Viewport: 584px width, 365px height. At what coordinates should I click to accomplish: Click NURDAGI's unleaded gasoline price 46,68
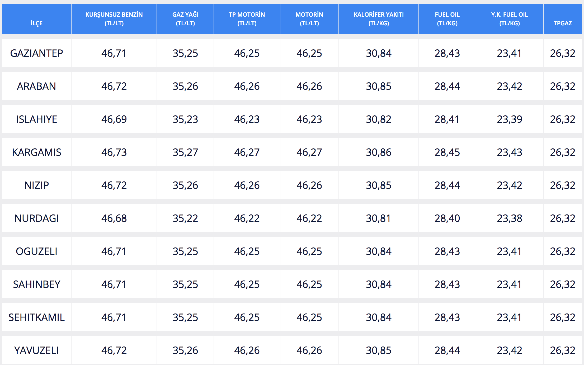(x=114, y=218)
